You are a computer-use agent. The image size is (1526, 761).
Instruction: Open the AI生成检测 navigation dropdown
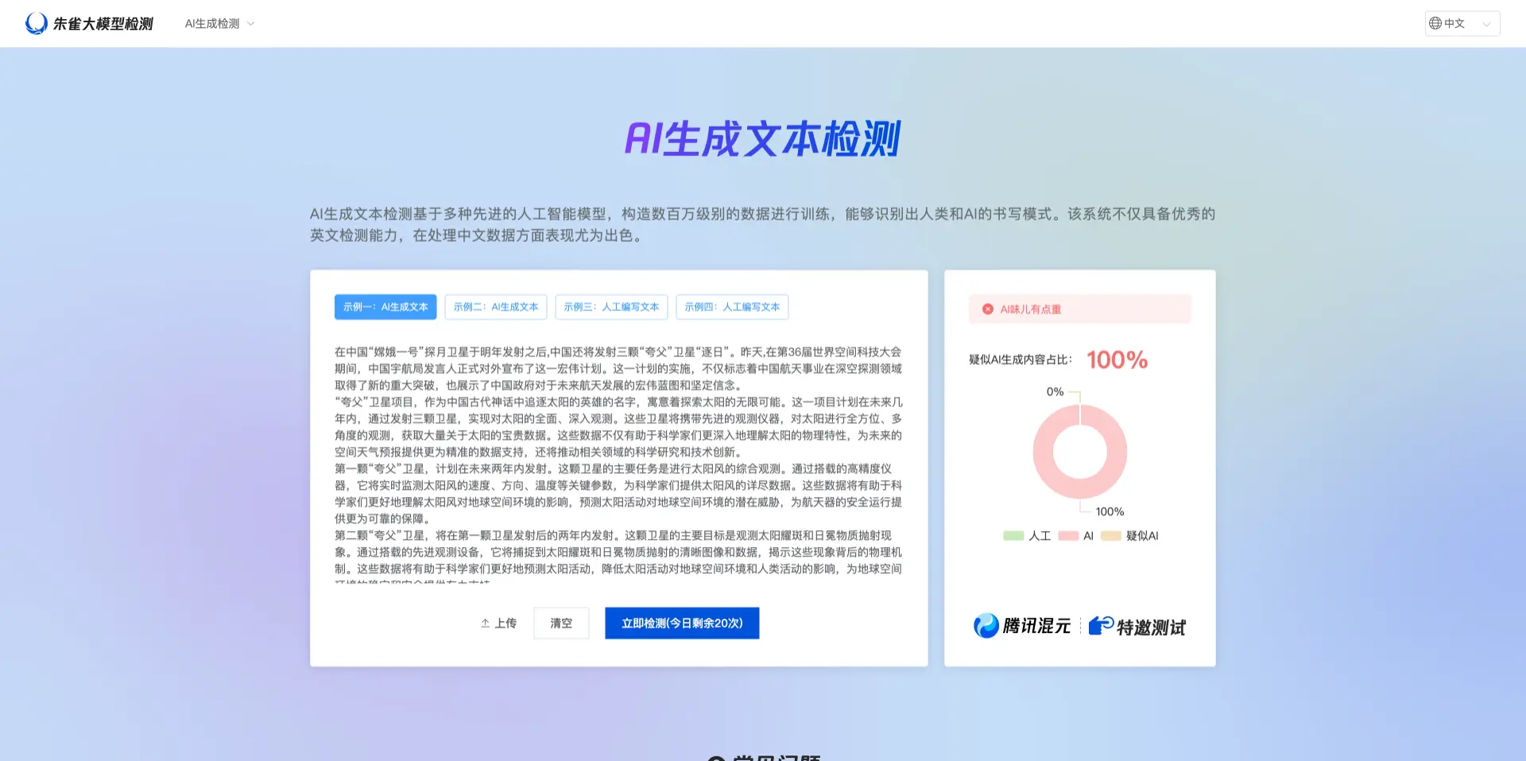(x=212, y=24)
